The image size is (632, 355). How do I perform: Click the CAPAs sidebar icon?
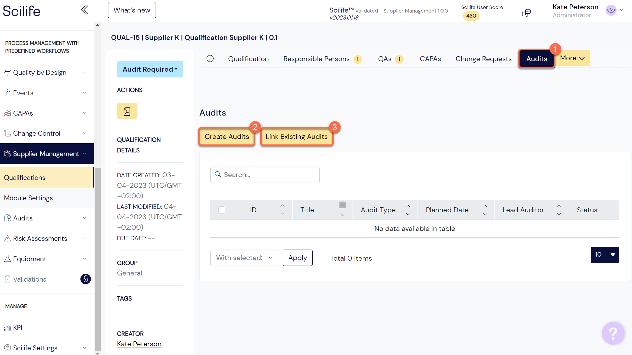click(x=8, y=113)
